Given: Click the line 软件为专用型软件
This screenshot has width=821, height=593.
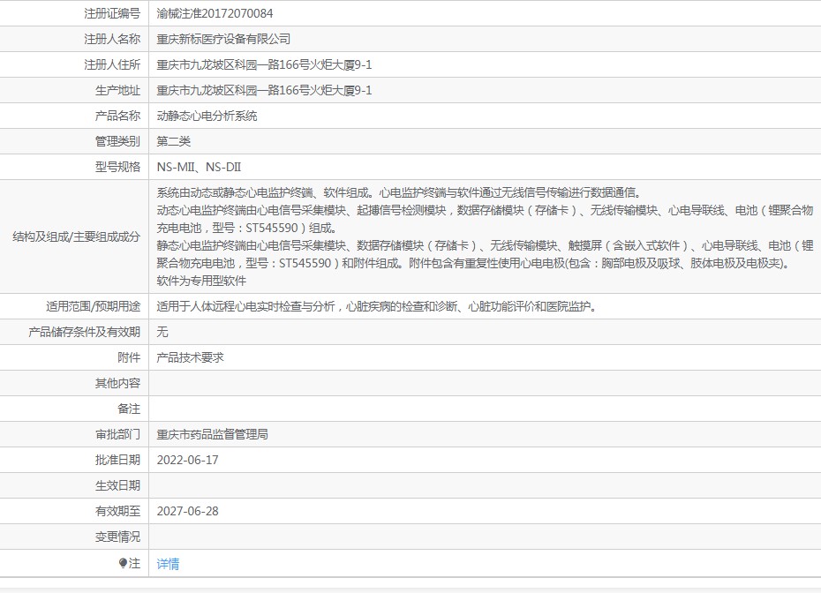Looking at the screenshot, I should (x=201, y=281).
